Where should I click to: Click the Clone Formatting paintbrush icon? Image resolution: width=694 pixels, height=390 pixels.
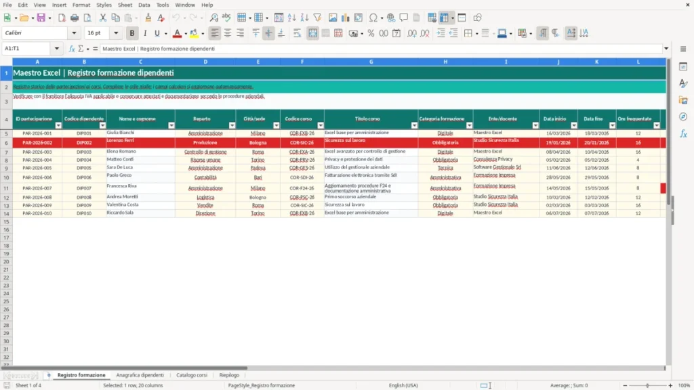[148, 18]
